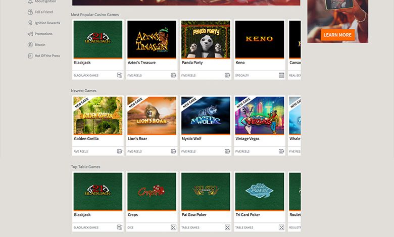Open the Promotions sidebar link
Screen dimensions: 394x237
point(43,34)
